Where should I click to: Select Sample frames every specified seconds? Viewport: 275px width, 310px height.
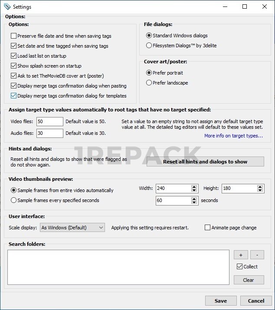(14, 200)
